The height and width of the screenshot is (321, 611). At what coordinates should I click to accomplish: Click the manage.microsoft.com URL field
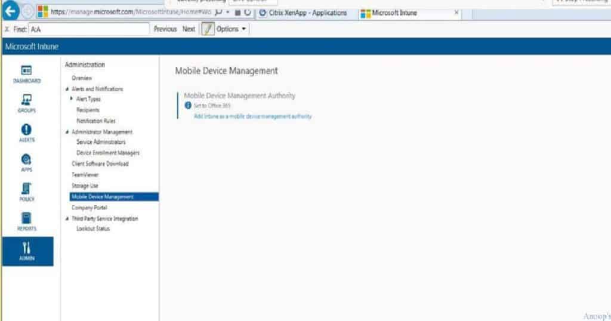point(131,12)
